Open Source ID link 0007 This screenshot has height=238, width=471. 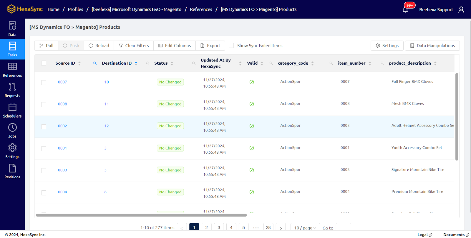[x=62, y=82]
